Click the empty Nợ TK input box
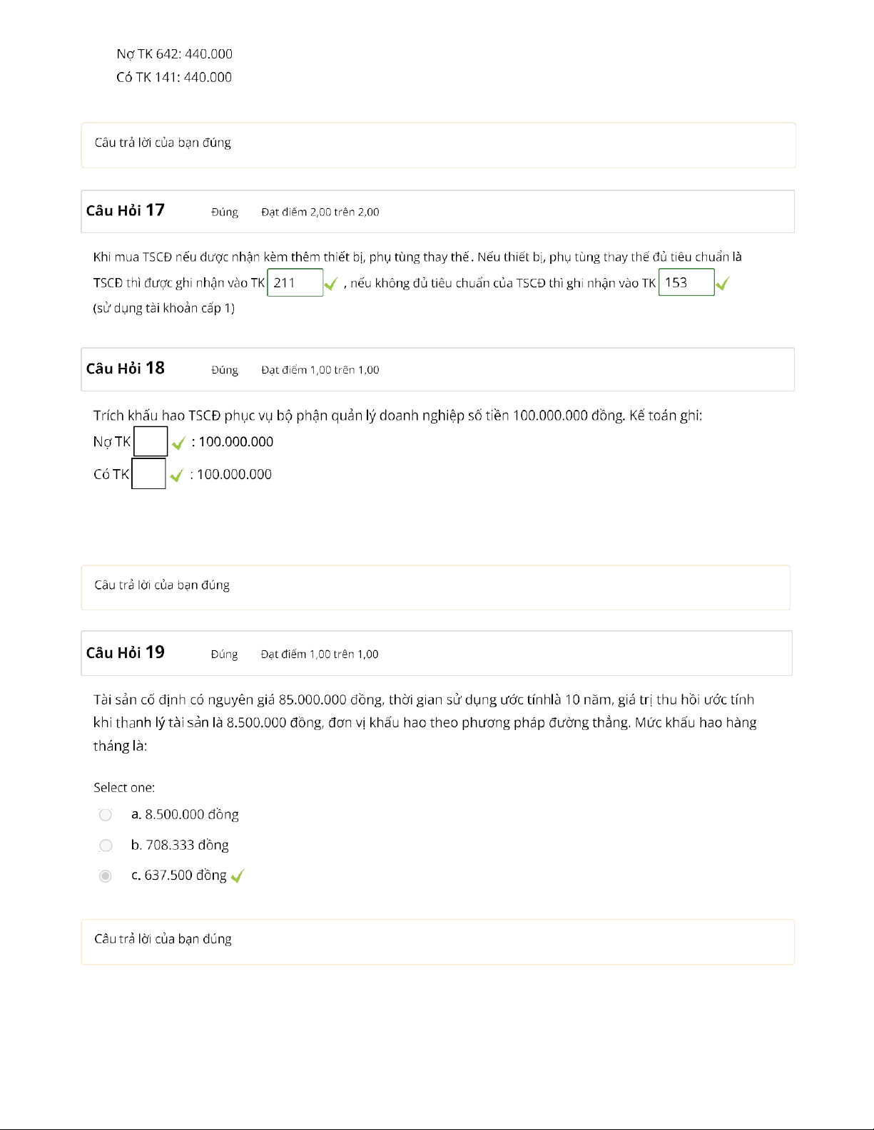 point(151,441)
